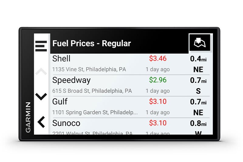Tap the $3.10 Sunoco price
Screen dimensions: 243x162
click(x=158, y=123)
